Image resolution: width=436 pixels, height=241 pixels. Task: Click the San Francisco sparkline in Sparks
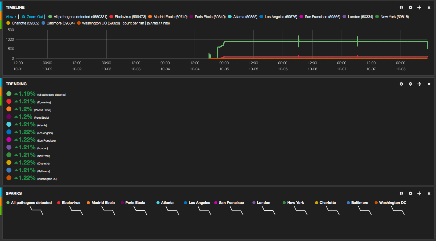(236, 210)
